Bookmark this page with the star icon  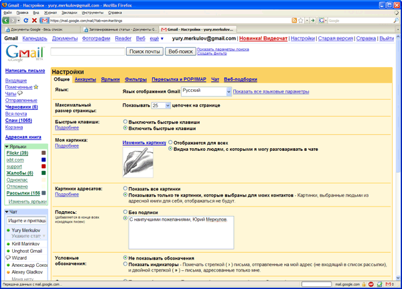click(301, 21)
